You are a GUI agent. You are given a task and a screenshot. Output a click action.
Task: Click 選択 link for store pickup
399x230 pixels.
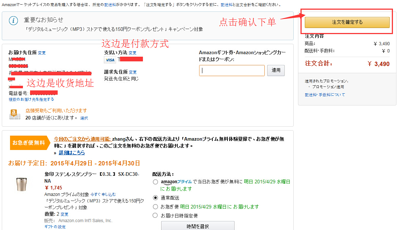[84, 118]
